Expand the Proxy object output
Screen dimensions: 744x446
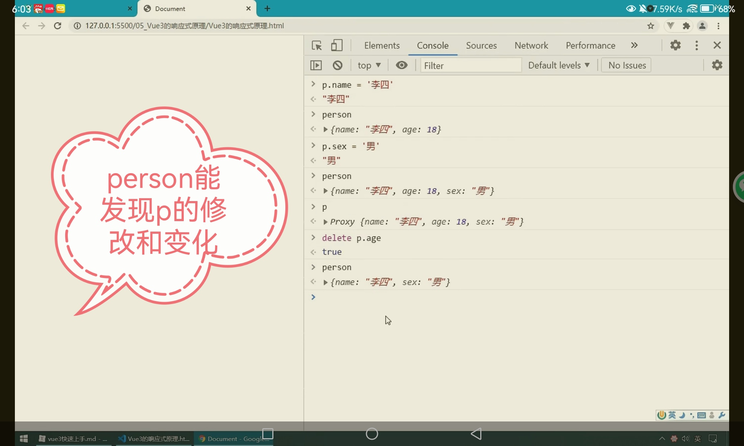325,222
